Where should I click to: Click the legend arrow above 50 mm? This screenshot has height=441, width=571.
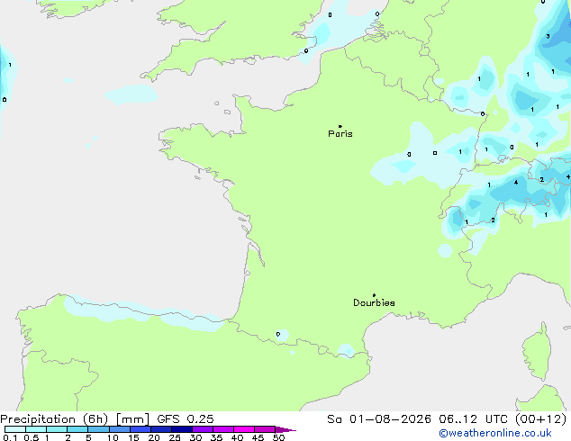coord(285,429)
